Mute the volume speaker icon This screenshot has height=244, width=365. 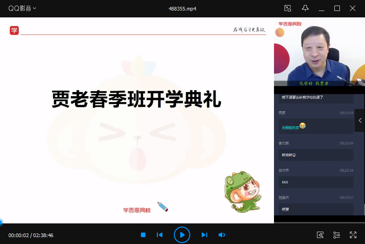pyautogui.click(x=221, y=235)
